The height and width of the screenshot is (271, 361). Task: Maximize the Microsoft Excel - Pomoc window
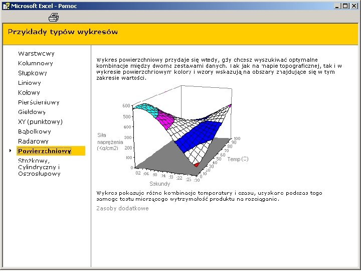click(x=345, y=6)
